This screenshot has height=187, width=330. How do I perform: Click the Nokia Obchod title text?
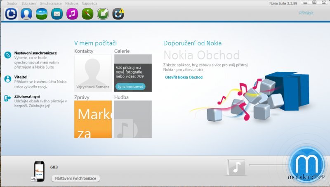pyautogui.click(x=202, y=55)
